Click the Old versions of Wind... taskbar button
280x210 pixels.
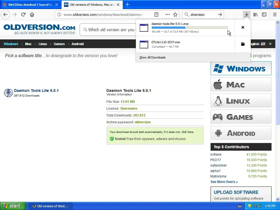click(x=51, y=206)
